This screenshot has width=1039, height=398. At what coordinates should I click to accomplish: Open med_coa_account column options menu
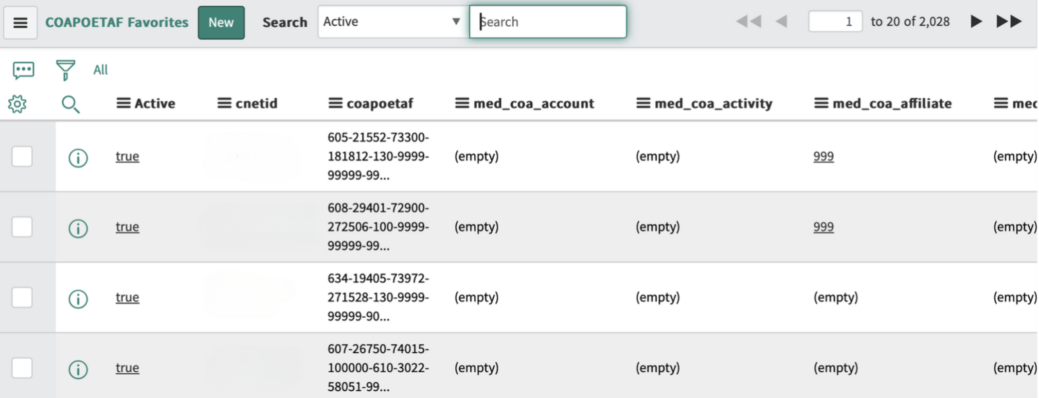point(462,103)
